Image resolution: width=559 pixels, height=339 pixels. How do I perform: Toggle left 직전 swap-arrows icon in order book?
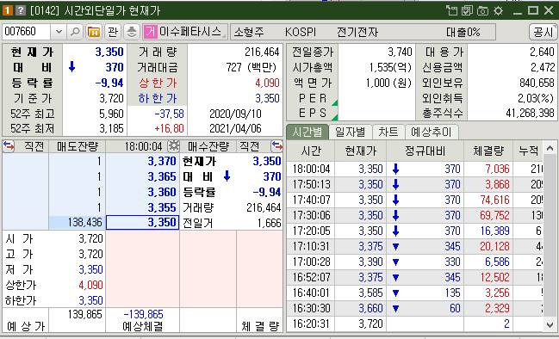click(9, 146)
